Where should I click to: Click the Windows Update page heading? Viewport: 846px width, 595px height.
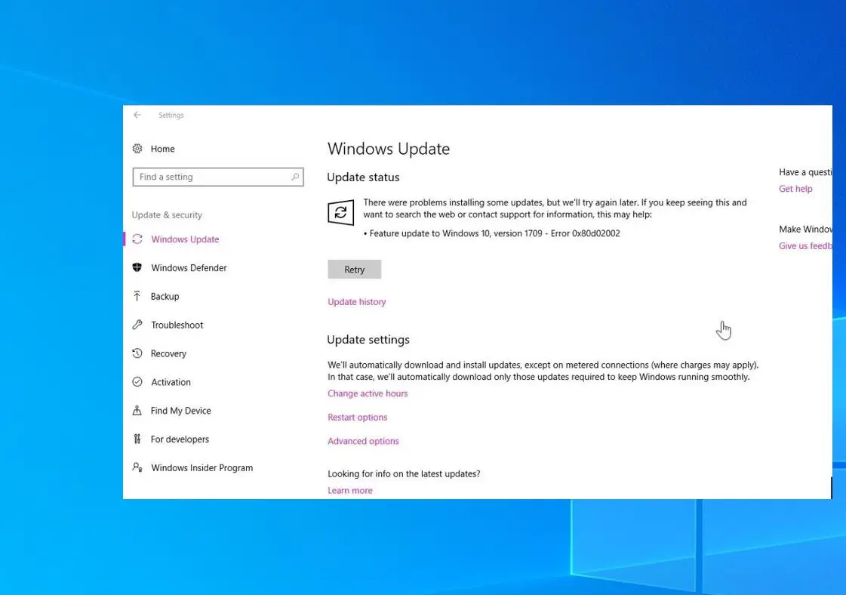(x=389, y=149)
